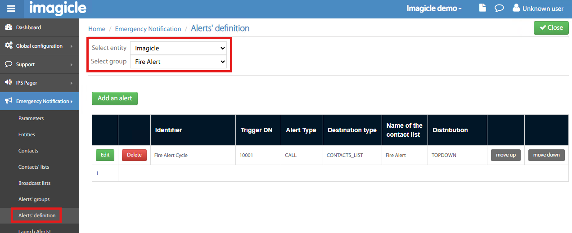
Task: Select Contacts' lists in sidebar
Action: 34,167
